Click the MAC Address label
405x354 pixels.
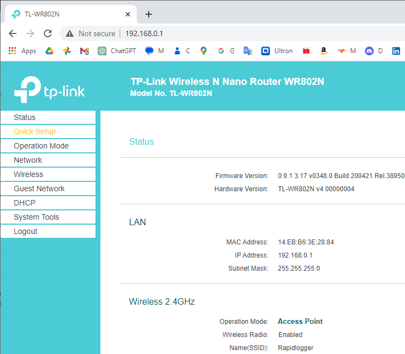(x=247, y=242)
